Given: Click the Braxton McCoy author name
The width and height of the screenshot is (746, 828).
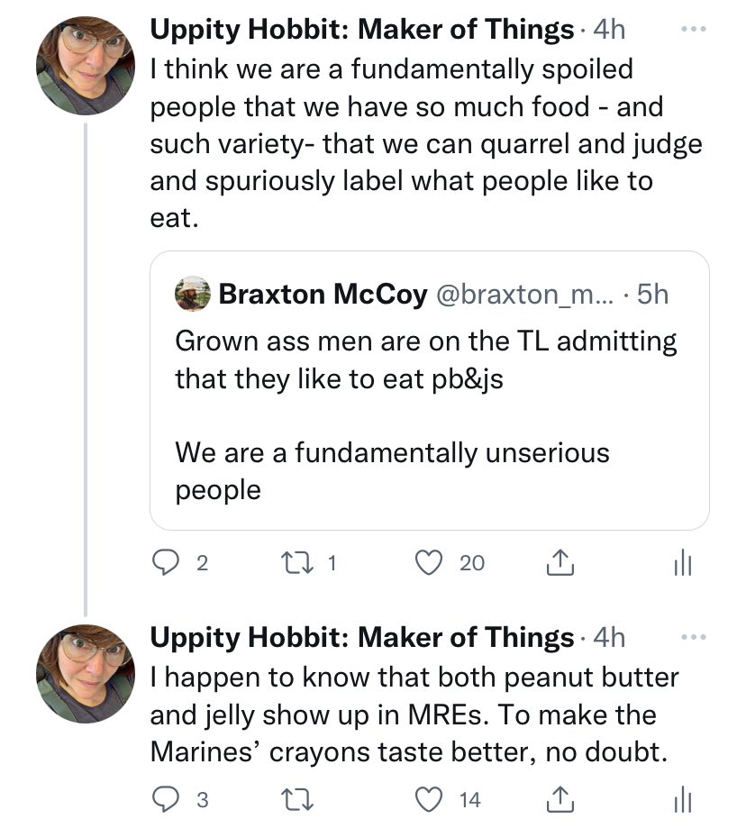Looking at the screenshot, I should point(323,295).
